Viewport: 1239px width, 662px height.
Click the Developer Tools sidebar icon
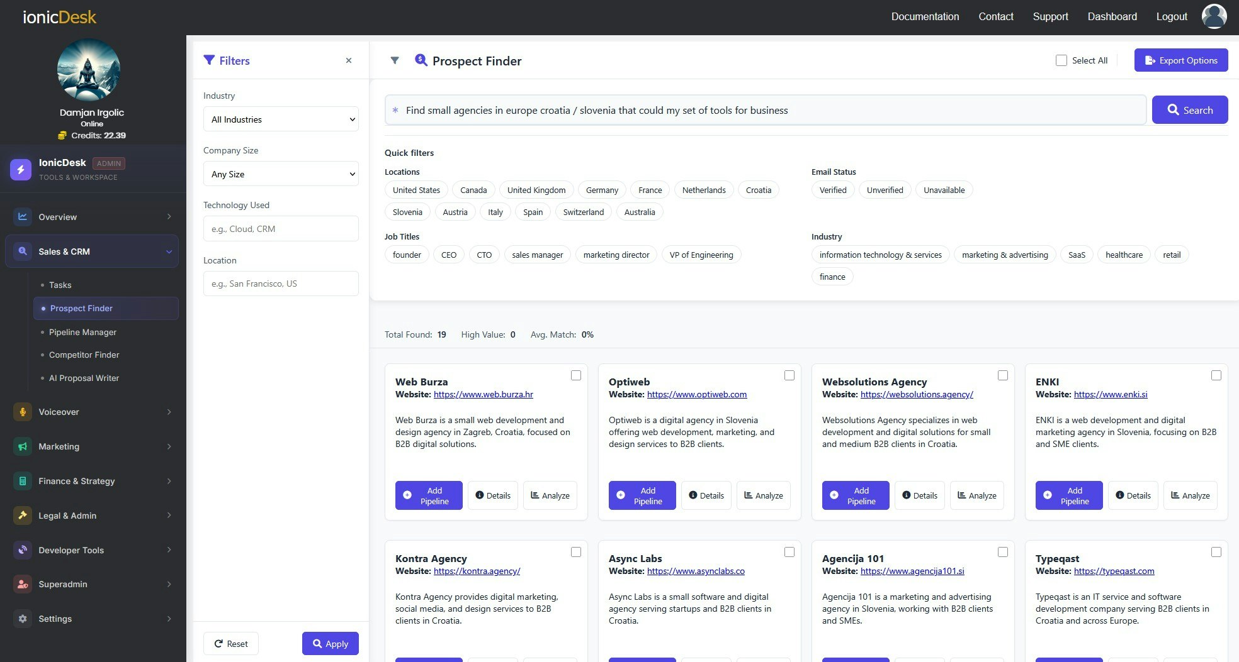point(23,550)
